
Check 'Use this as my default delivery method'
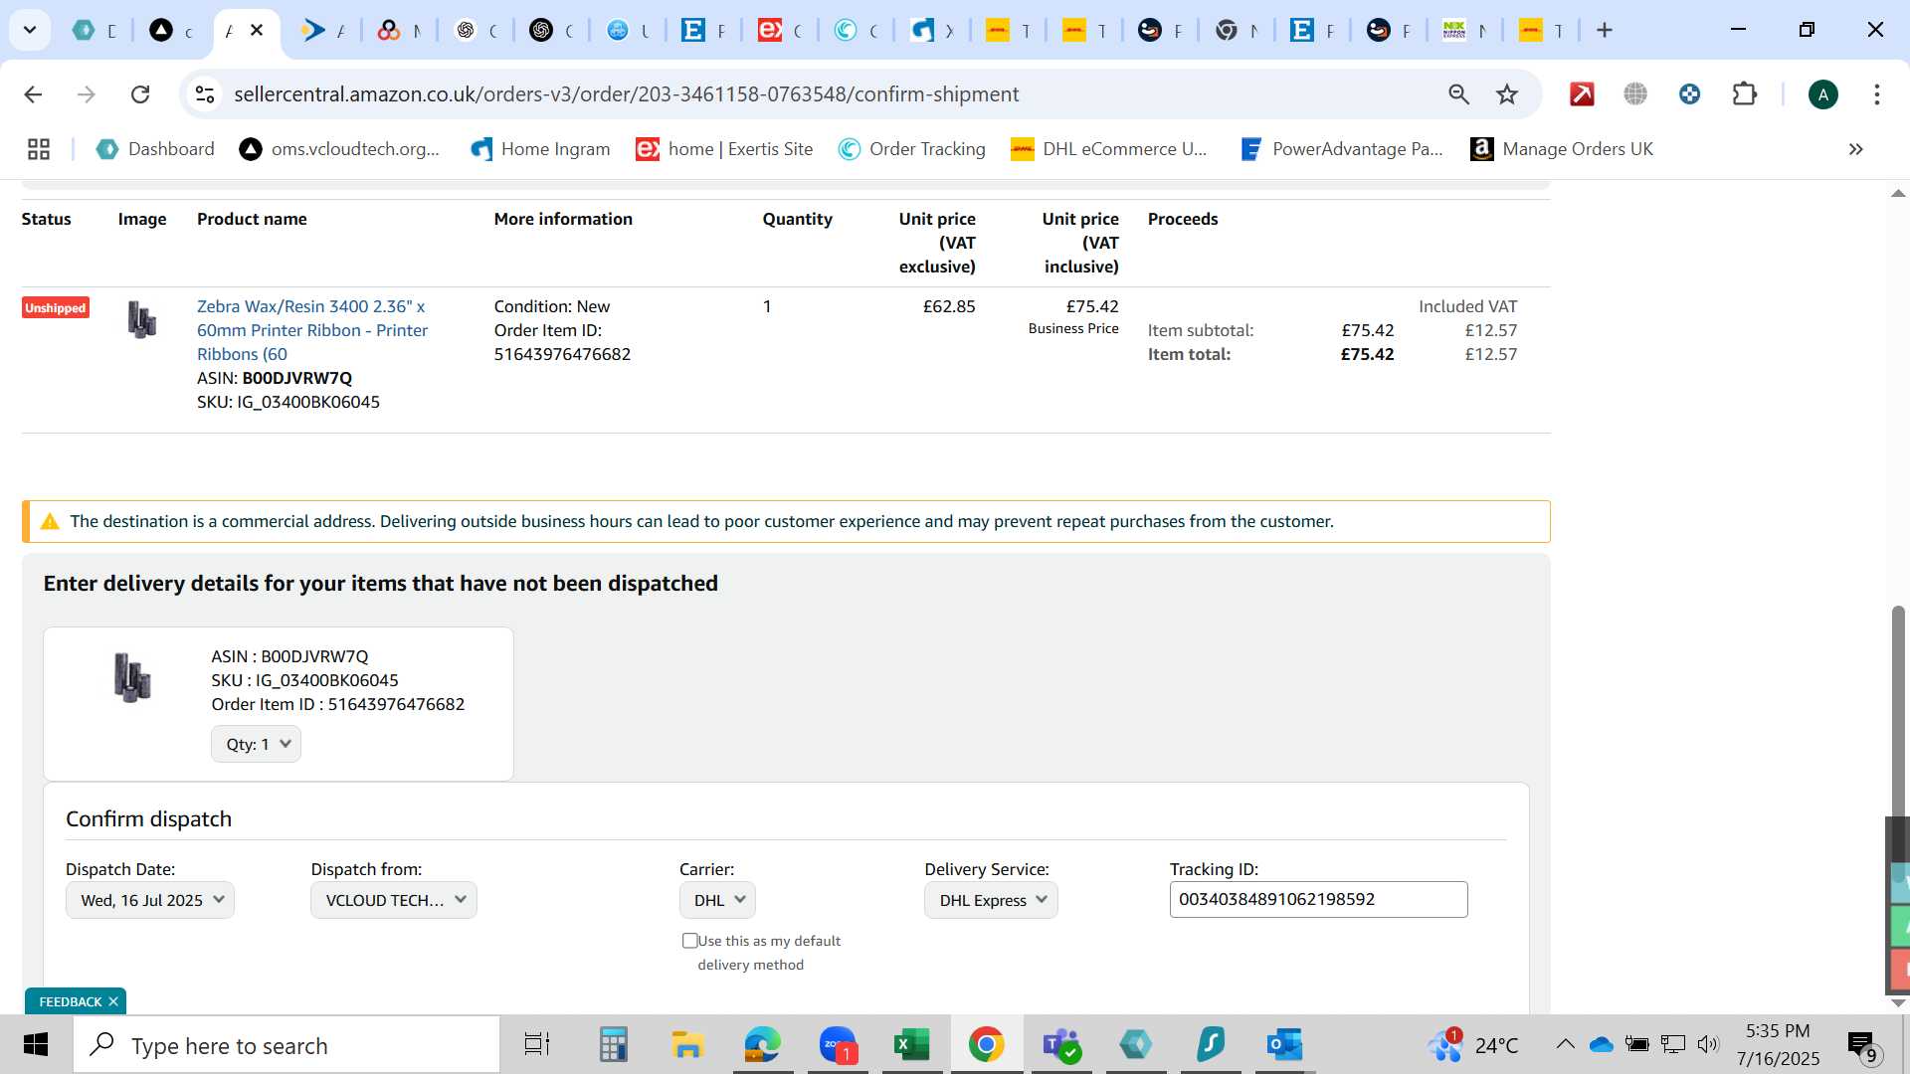(x=689, y=941)
